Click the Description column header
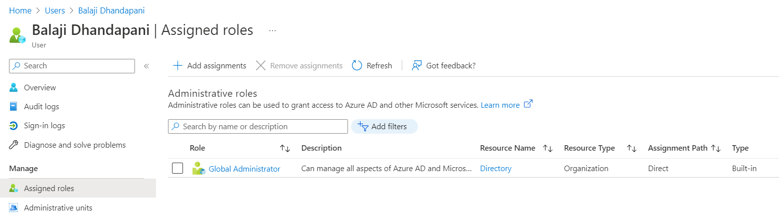Image resolution: width=779 pixels, height=219 pixels. 321,148
